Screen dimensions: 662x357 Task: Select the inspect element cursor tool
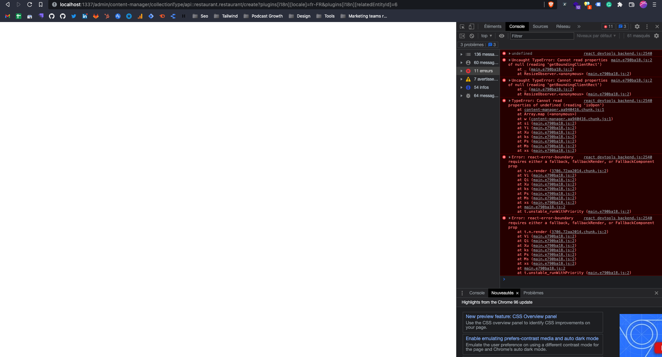462,27
